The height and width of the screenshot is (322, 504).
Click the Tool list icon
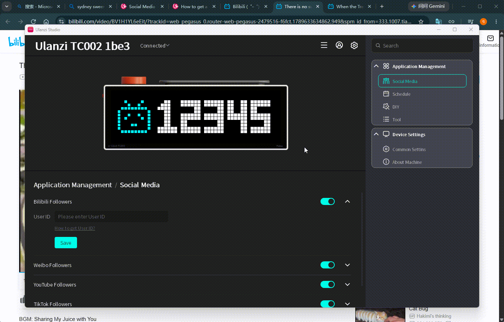386,120
